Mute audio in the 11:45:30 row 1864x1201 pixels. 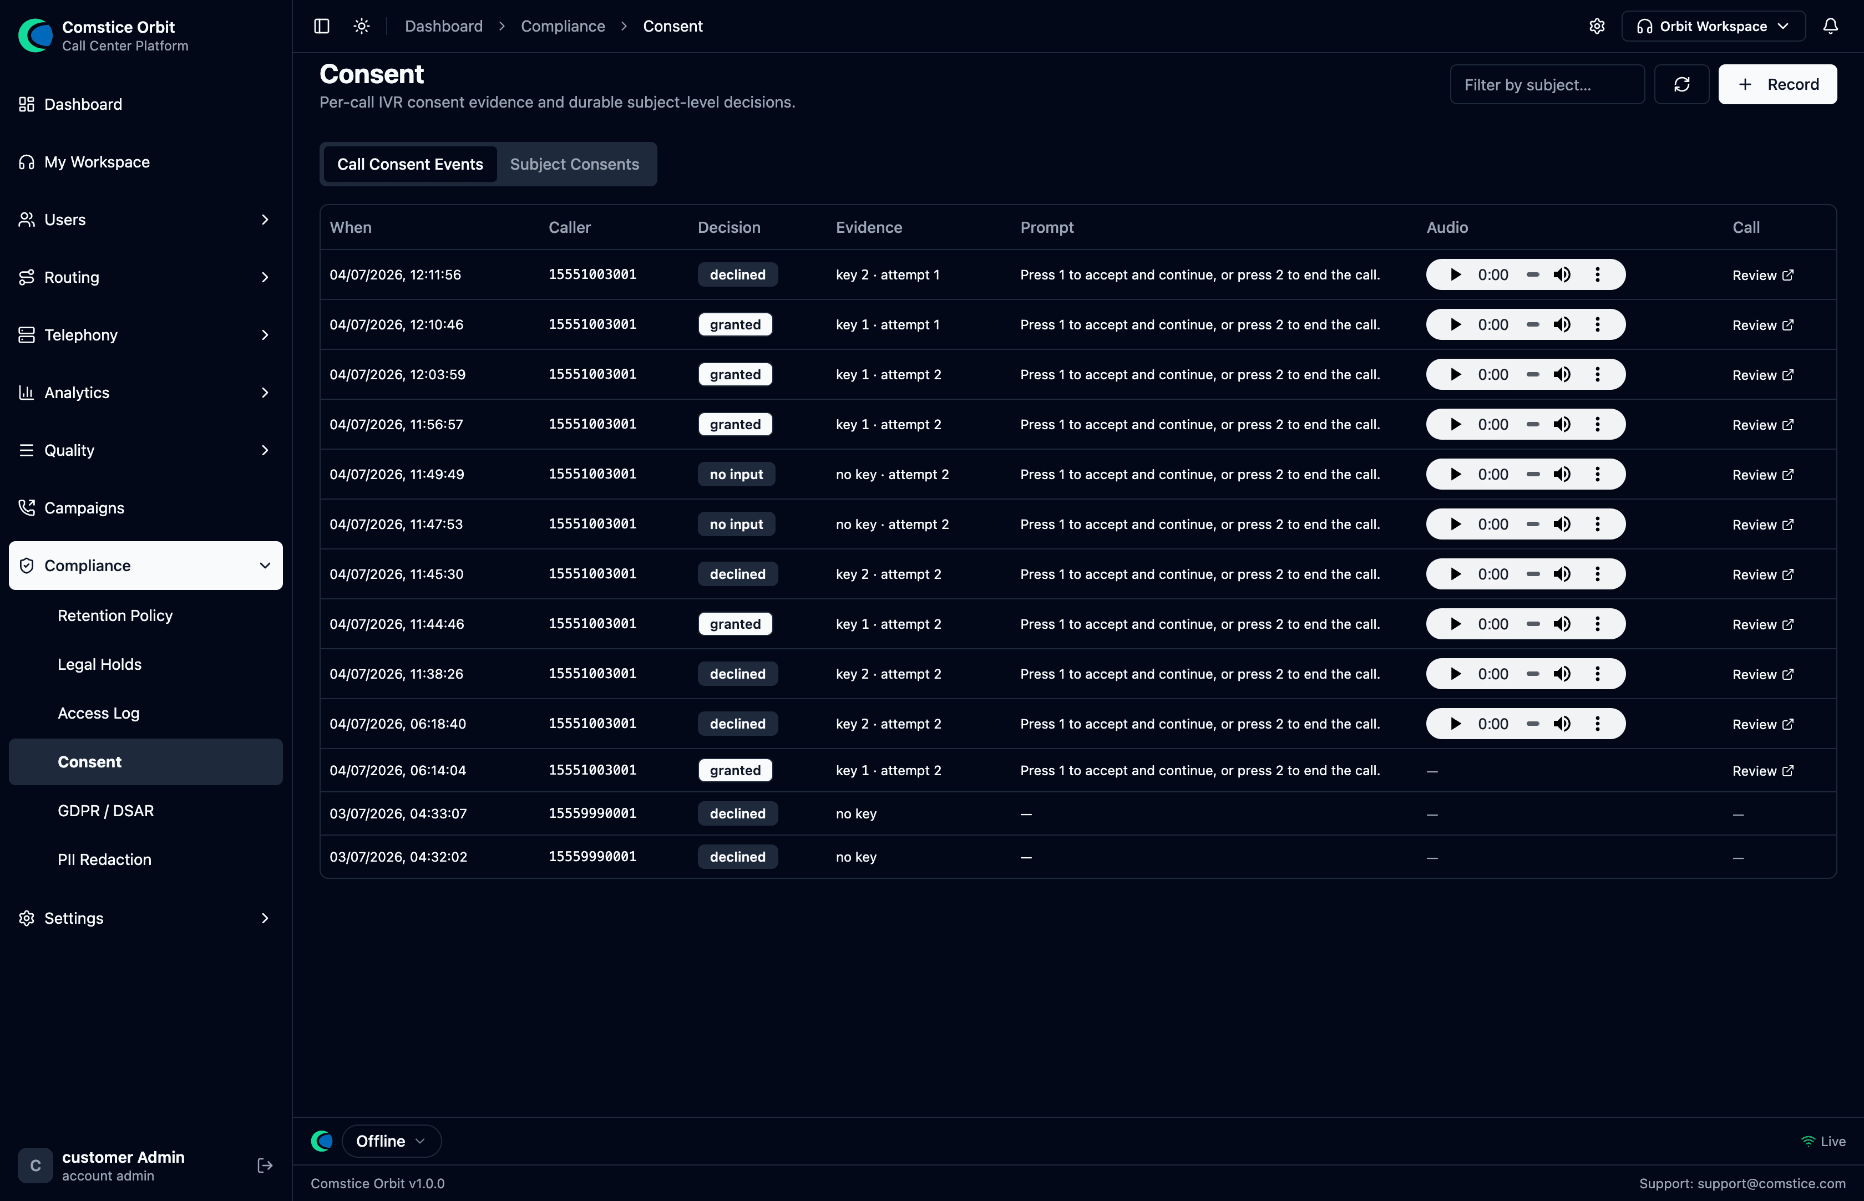1562,574
